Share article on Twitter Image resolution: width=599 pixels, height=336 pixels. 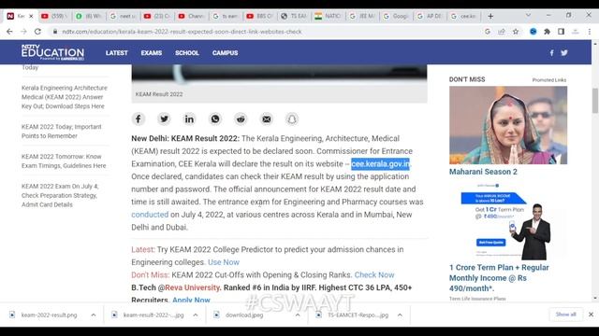coord(164,119)
